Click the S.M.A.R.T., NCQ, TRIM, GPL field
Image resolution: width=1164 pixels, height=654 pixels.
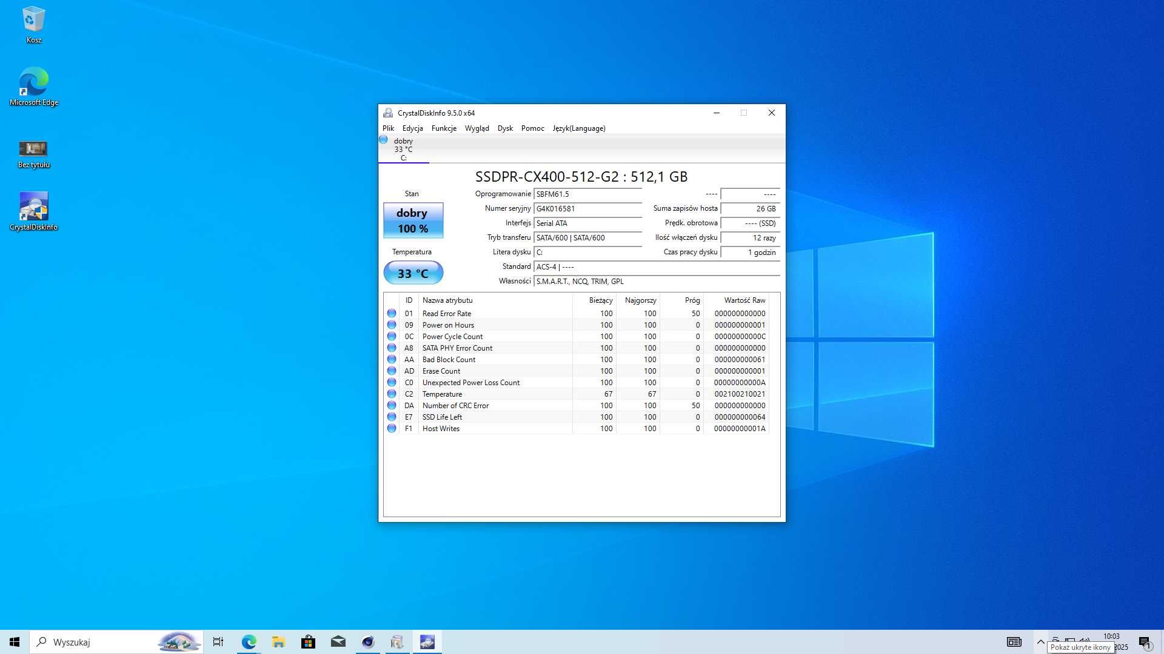[657, 282]
